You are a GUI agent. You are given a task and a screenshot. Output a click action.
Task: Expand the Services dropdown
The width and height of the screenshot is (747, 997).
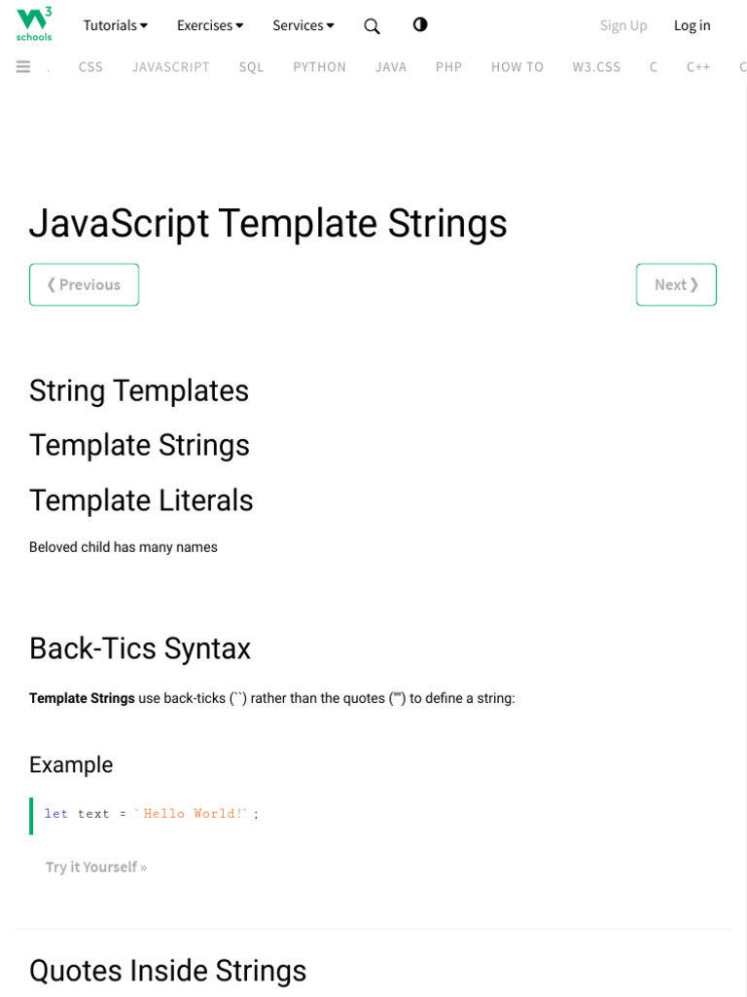click(x=303, y=25)
